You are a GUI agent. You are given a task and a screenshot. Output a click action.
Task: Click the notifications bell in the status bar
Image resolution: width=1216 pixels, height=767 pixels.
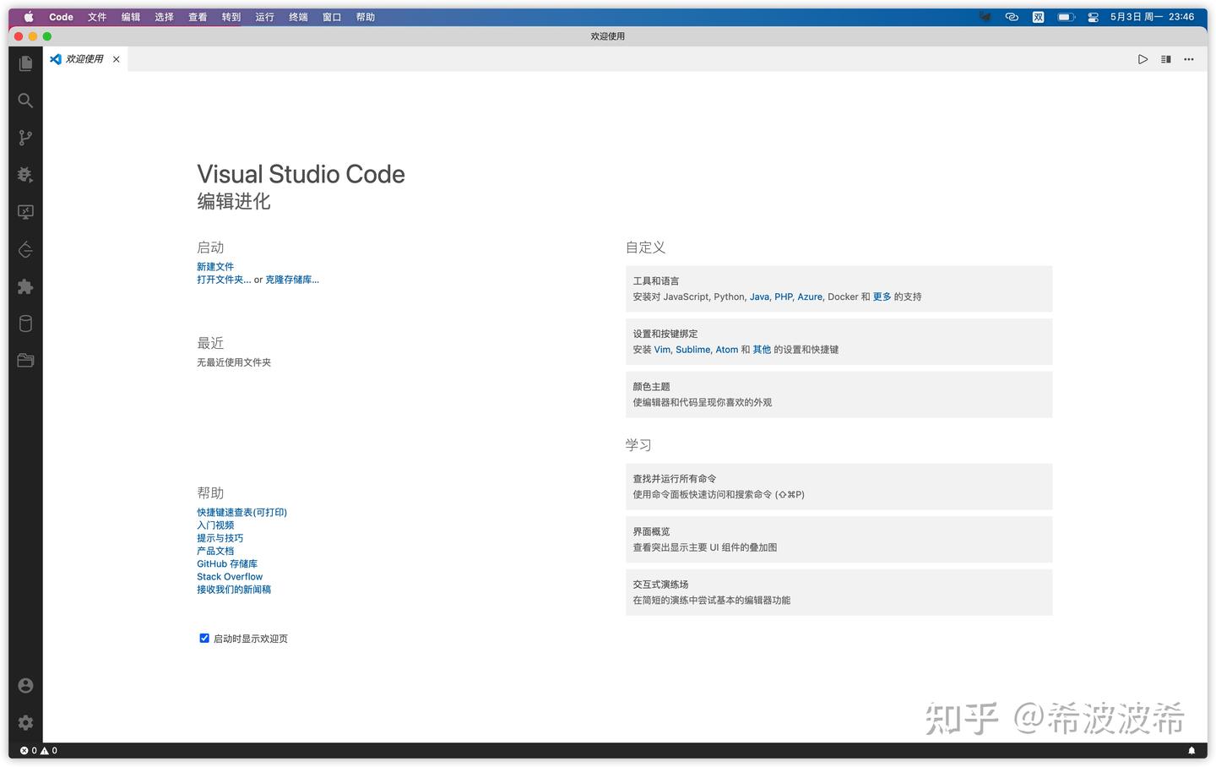pos(1193,750)
